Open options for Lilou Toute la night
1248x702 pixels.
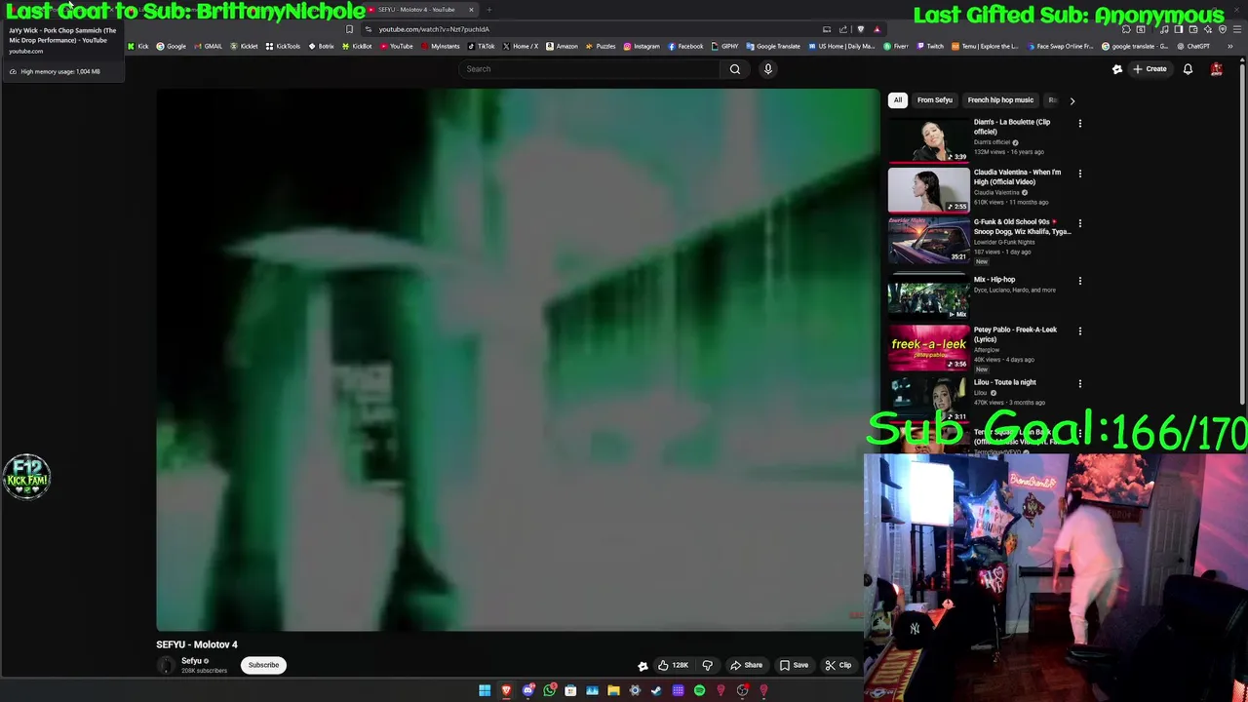click(x=1079, y=383)
